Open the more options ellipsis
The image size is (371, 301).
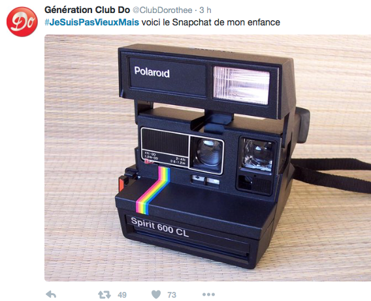tap(209, 294)
